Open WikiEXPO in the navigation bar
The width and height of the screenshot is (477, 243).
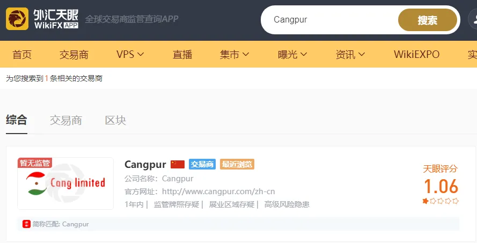click(x=416, y=54)
